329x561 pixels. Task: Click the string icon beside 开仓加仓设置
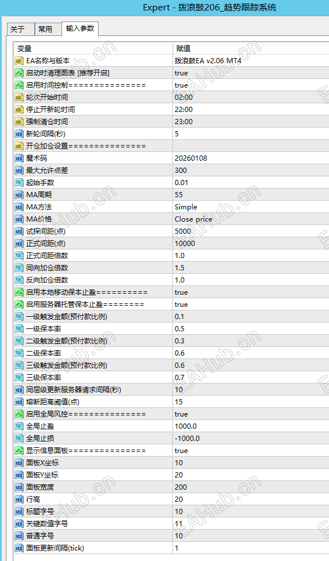pos(19,146)
